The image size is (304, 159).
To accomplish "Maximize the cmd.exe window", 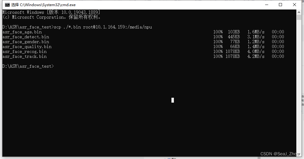I will [280, 5].
